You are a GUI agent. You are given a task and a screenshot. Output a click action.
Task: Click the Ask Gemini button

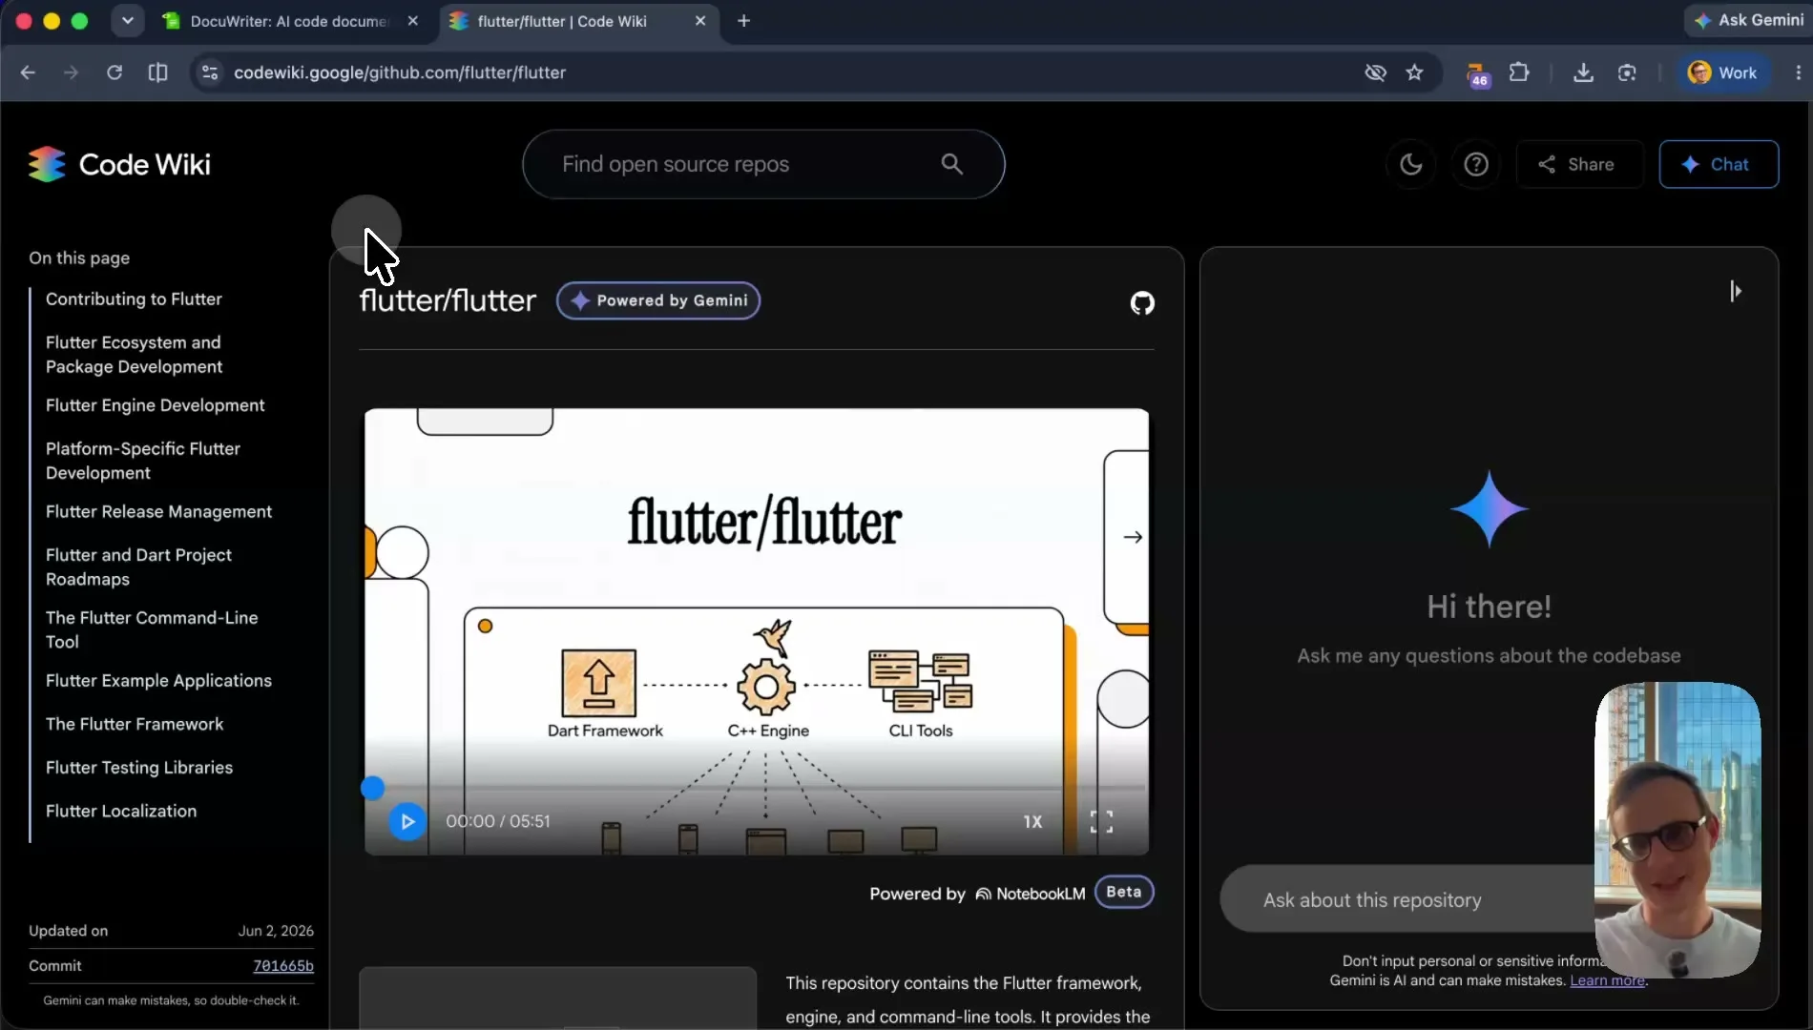pos(1749,20)
